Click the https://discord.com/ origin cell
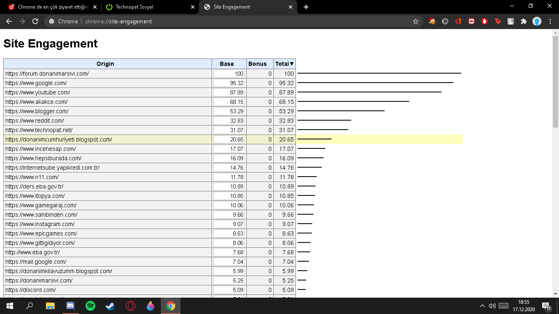559x314 pixels. [108, 290]
